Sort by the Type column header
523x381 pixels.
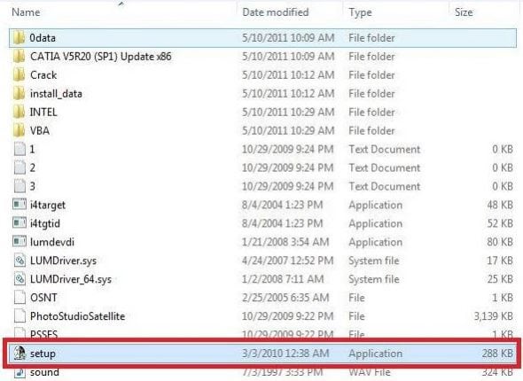tap(360, 12)
